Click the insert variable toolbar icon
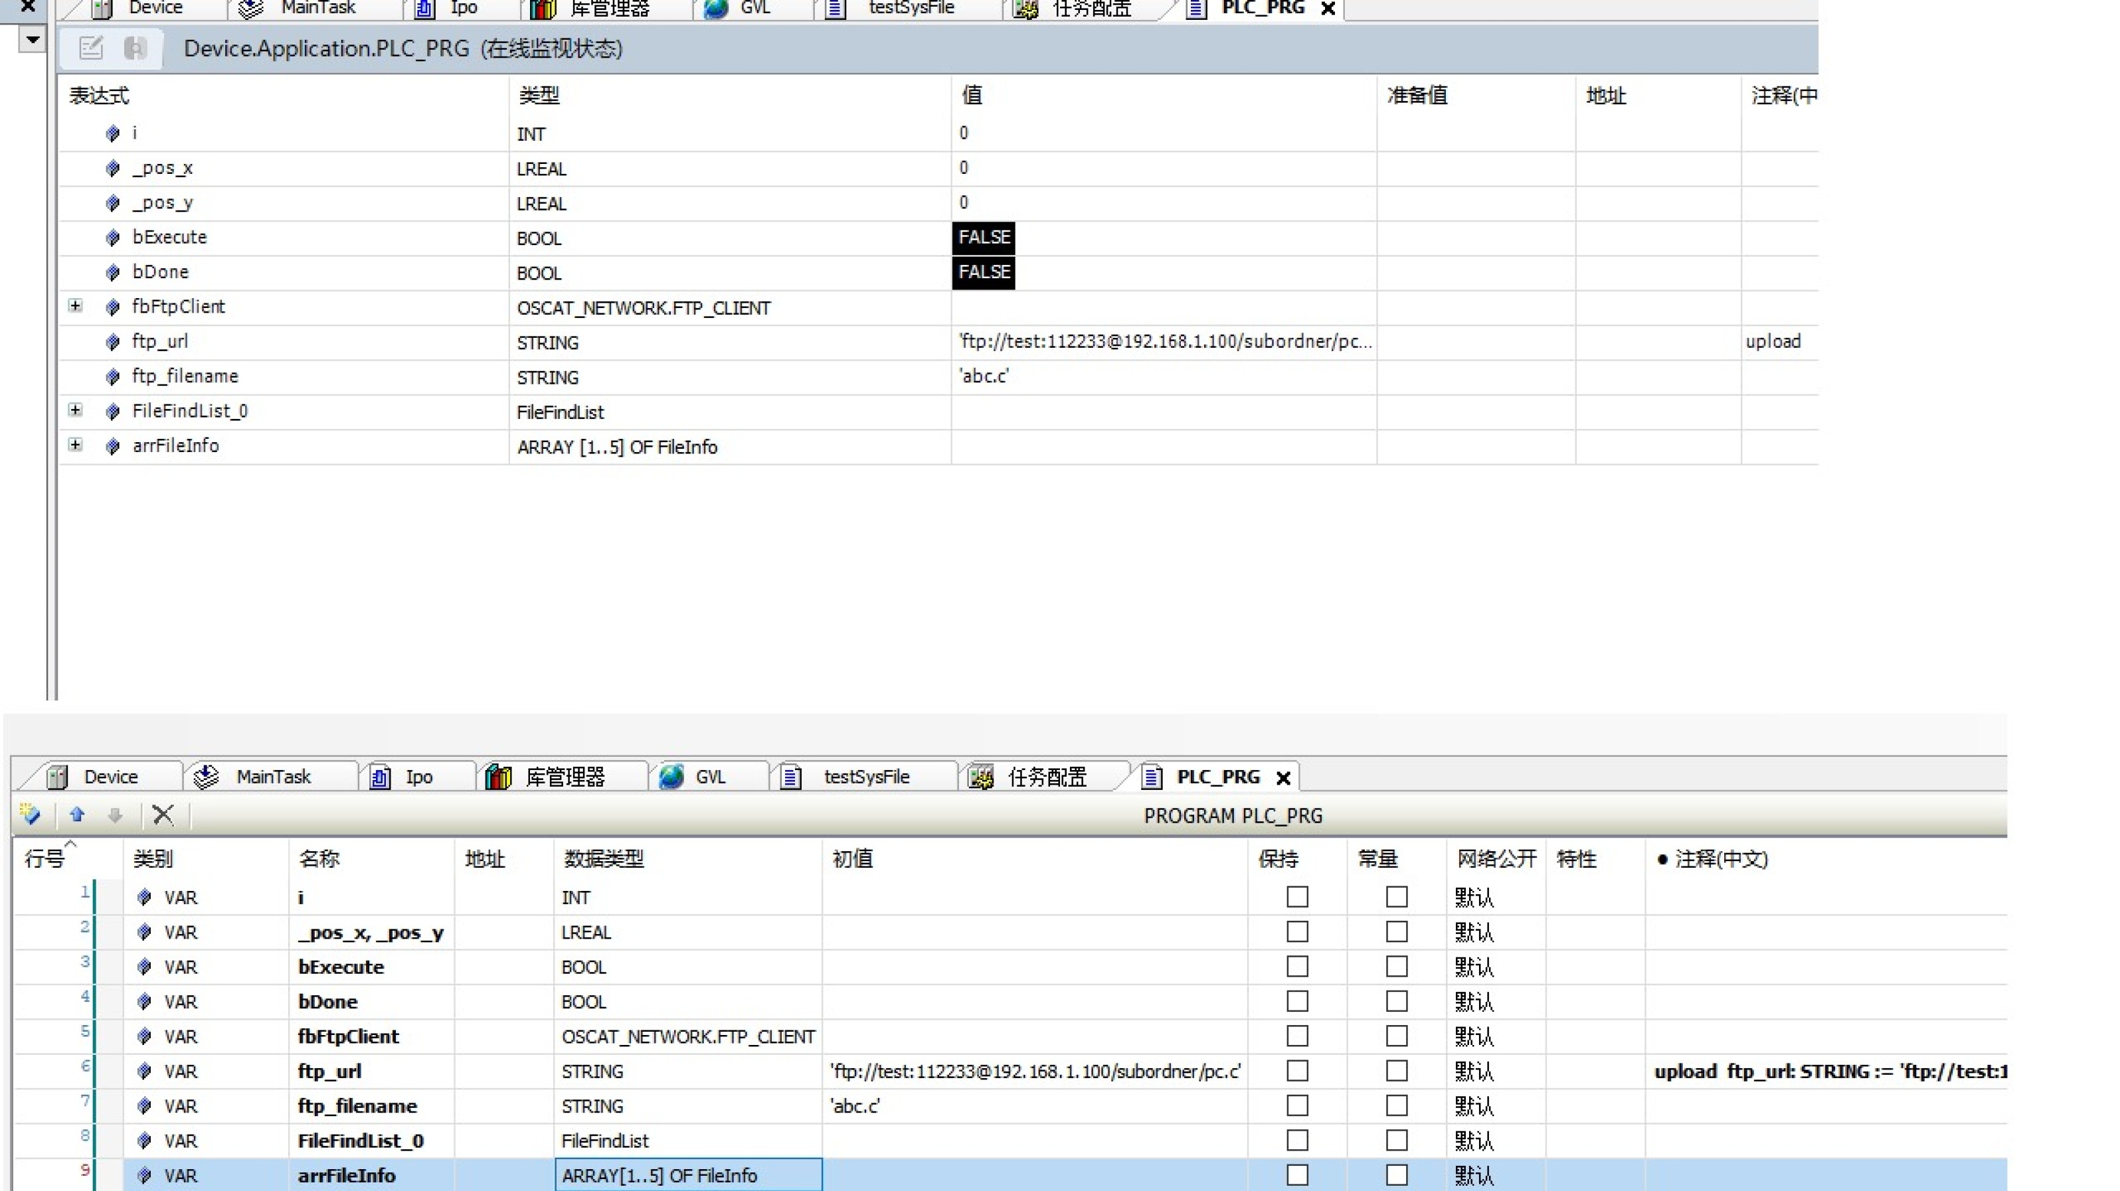This screenshot has height=1191, width=2120. click(31, 815)
